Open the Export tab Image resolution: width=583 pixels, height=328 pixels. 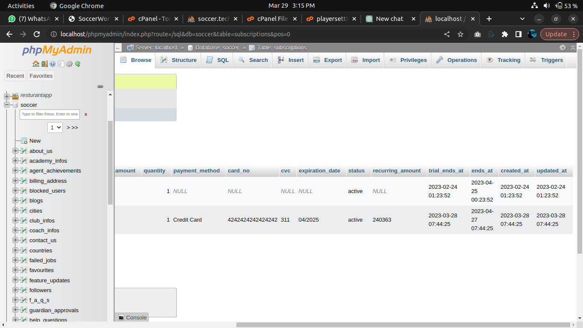328,60
